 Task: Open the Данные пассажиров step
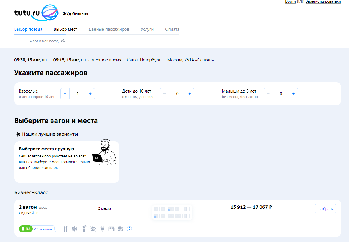click(109, 29)
